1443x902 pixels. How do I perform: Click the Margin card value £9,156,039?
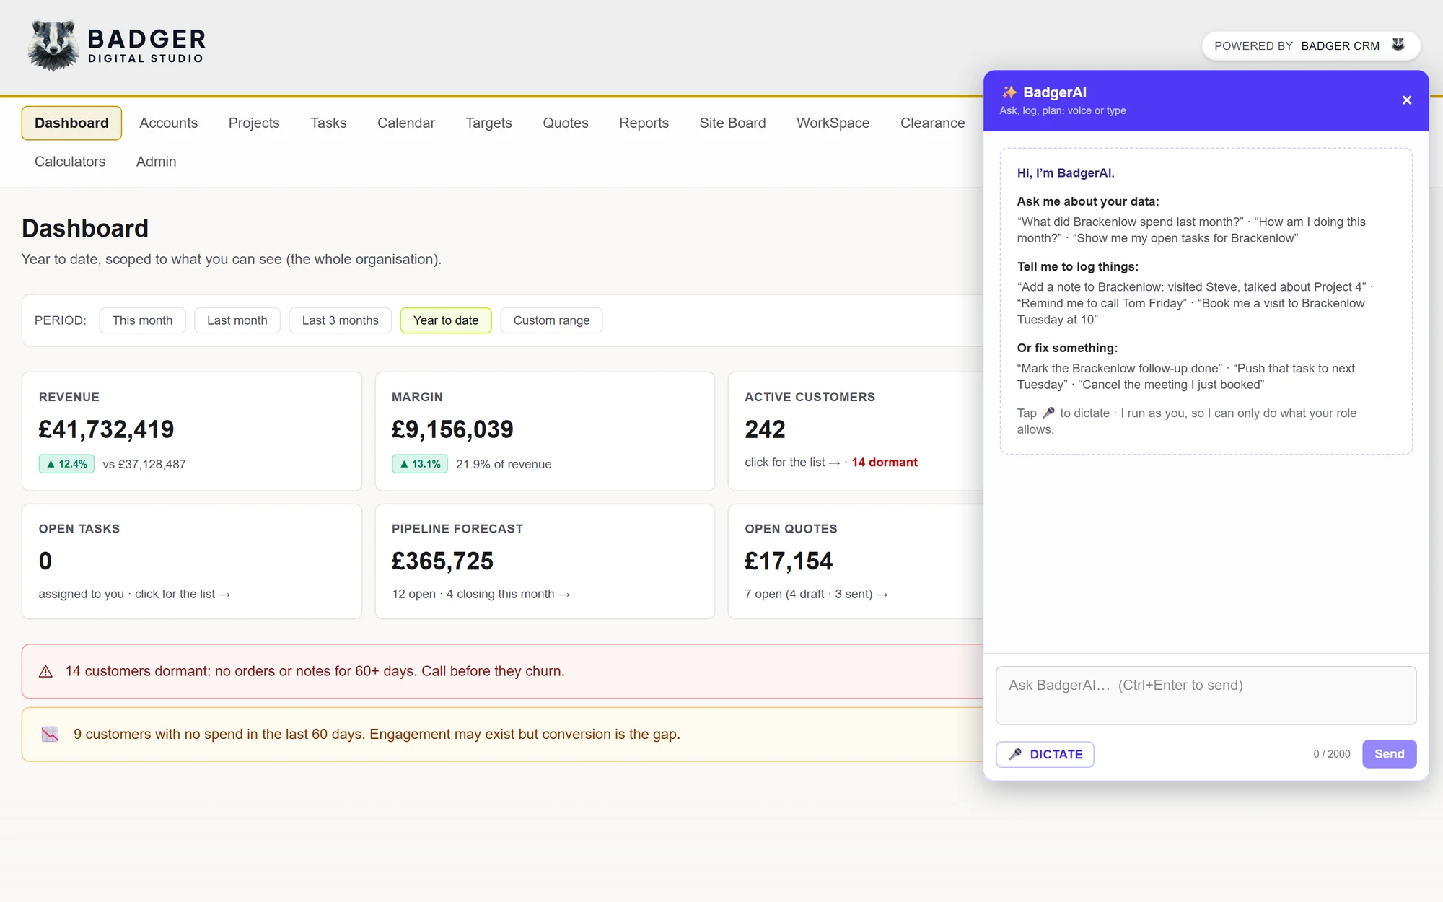pos(452,429)
